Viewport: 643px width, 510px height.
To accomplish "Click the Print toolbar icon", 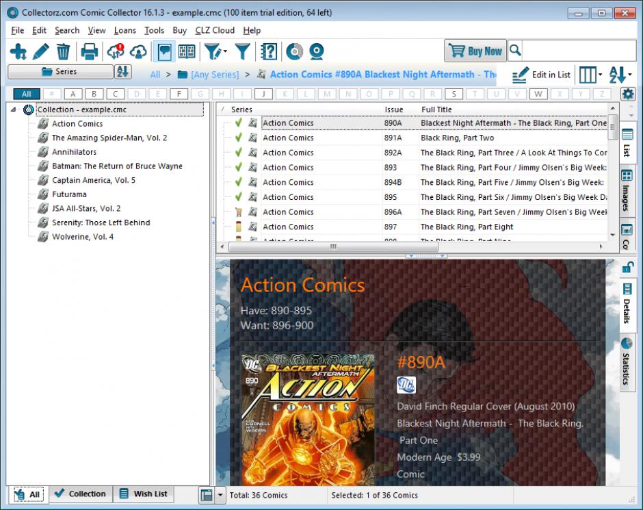I will [90, 52].
